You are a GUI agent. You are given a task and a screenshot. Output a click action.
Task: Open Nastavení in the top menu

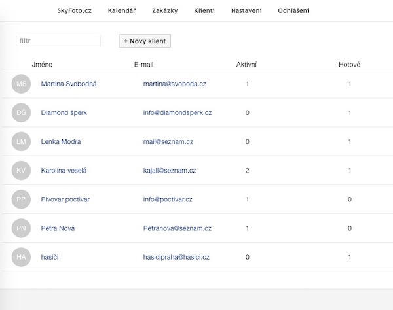click(246, 10)
